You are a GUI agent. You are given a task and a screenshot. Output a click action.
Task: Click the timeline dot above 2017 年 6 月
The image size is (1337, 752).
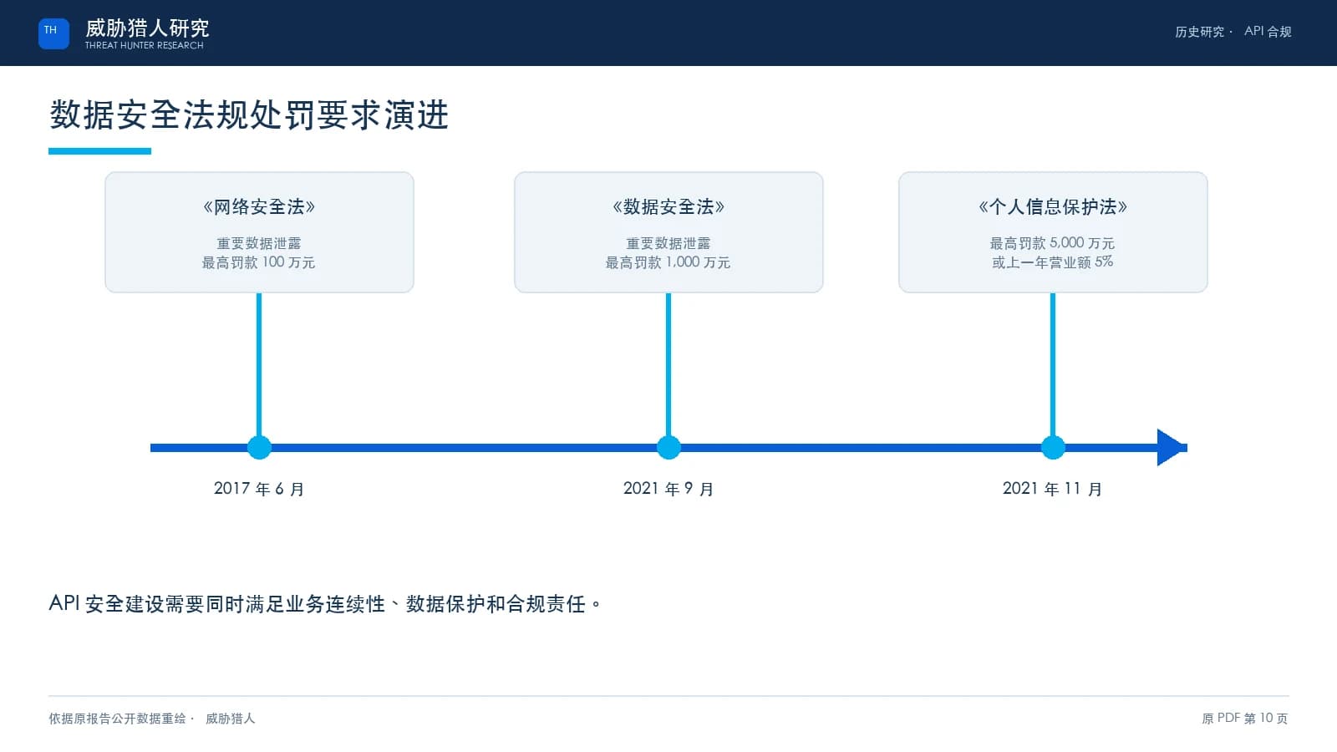(x=259, y=448)
